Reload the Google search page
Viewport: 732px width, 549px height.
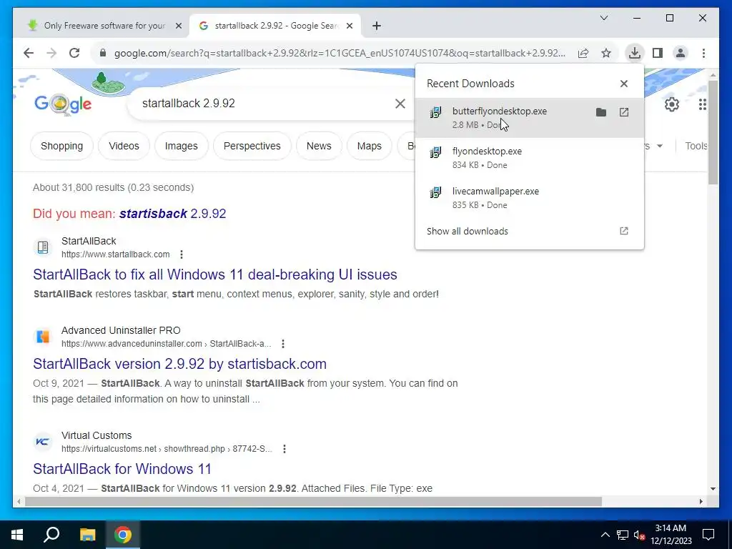[74, 53]
